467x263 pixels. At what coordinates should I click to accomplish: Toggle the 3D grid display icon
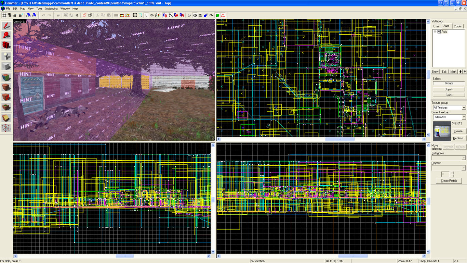10,15
